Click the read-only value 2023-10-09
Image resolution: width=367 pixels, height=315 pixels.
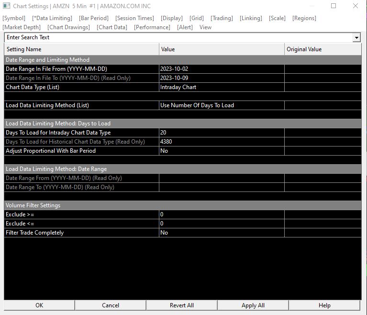click(x=222, y=78)
